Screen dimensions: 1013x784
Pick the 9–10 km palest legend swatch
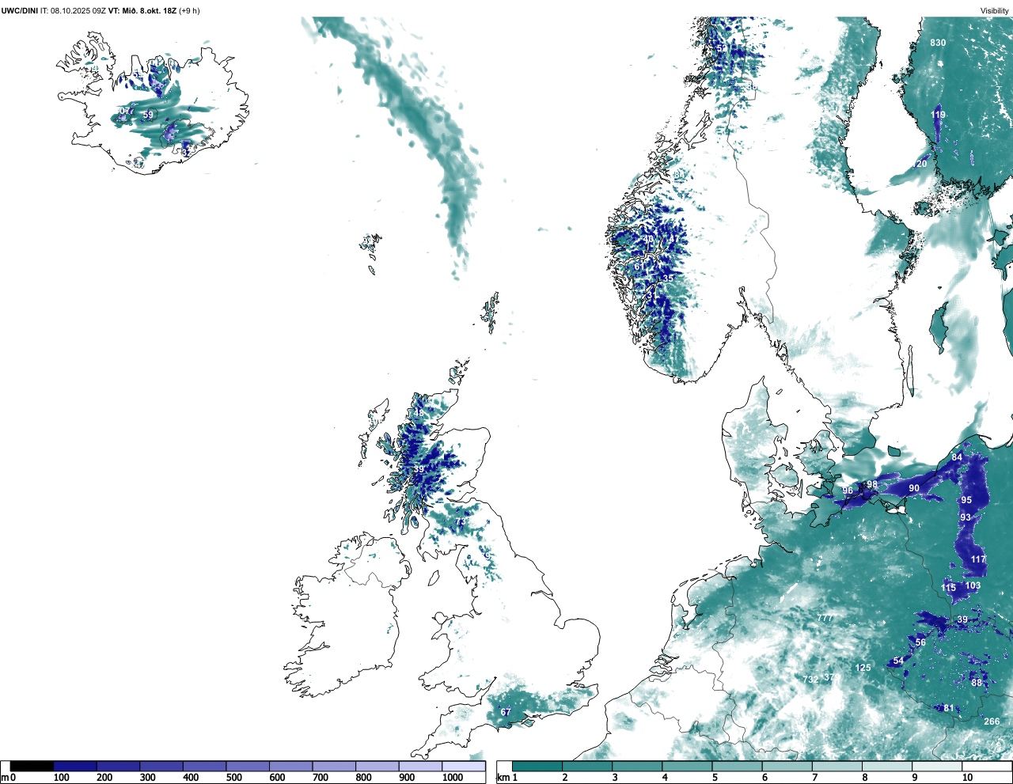pyautogui.click(x=939, y=766)
